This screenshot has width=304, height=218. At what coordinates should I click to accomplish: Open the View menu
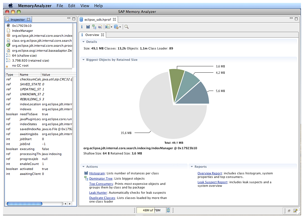click(x=85, y=6)
